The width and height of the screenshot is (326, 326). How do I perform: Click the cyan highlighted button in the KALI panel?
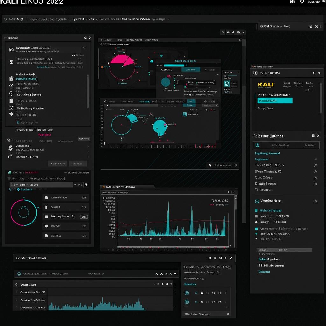tap(275, 101)
